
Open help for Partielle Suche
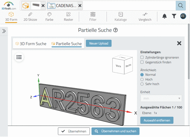tap(116, 30)
